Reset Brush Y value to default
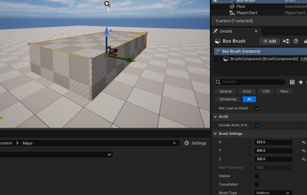Image resolution: width=307 pixels, height=195 pixels. click(x=304, y=151)
